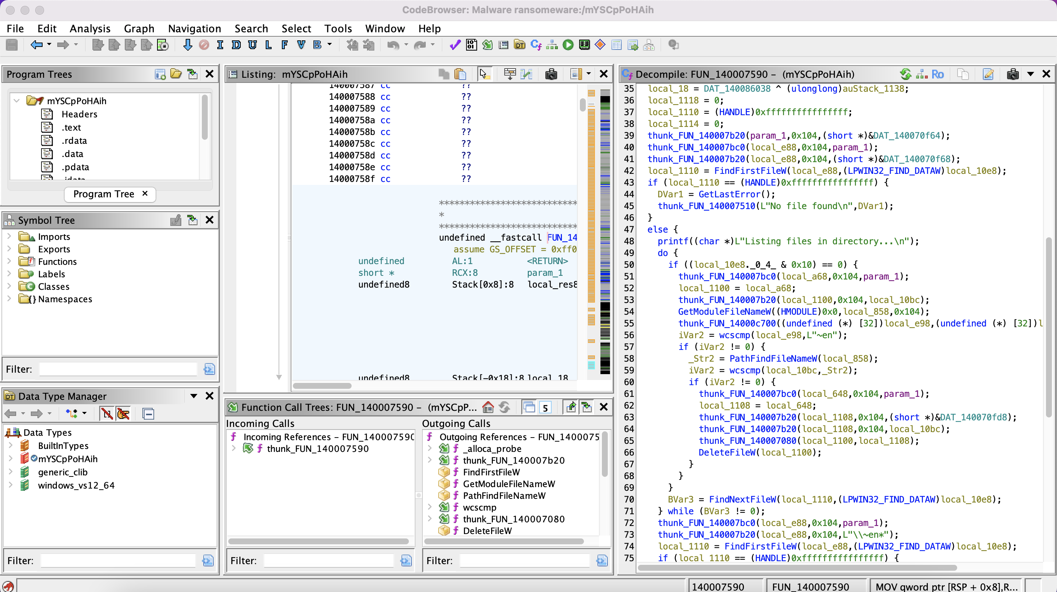Image resolution: width=1057 pixels, height=592 pixels.
Task: Click the Save toolbar icon
Action: (x=12, y=45)
